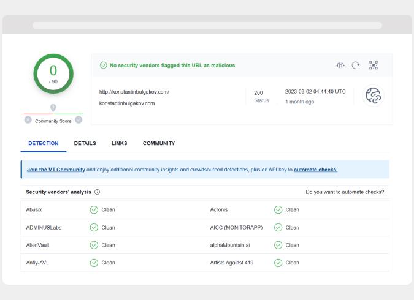Click the 0 / 90 detection score circle
414x300 pixels.
(53, 73)
